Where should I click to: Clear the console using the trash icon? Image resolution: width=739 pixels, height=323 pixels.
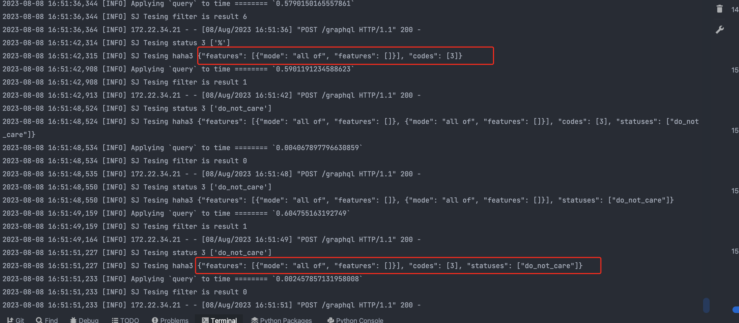point(720,9)
